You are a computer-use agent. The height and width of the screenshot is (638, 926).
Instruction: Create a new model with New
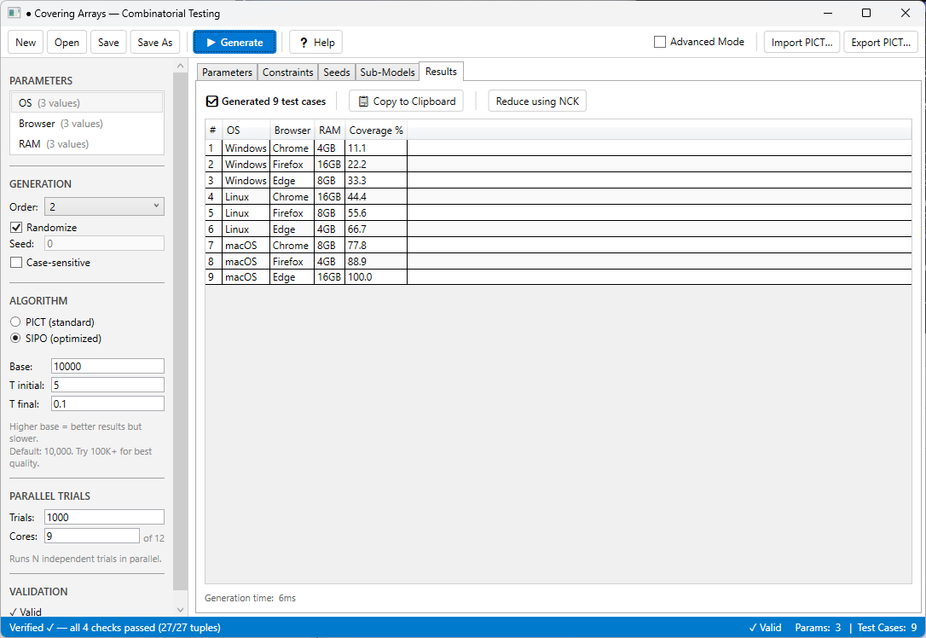point(25,41)
